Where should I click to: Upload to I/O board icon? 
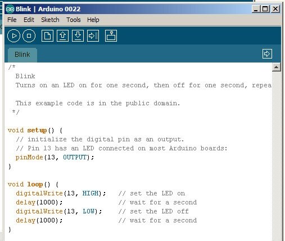[x=93, y=35]
